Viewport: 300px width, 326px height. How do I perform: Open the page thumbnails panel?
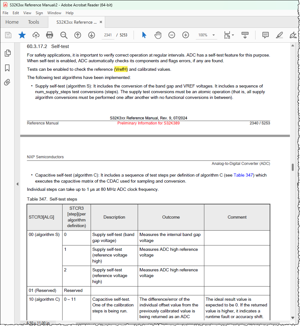[8, 53]
